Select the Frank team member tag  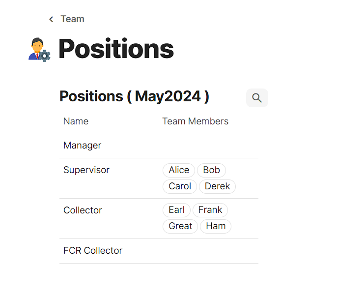click(x=210, y=210)
